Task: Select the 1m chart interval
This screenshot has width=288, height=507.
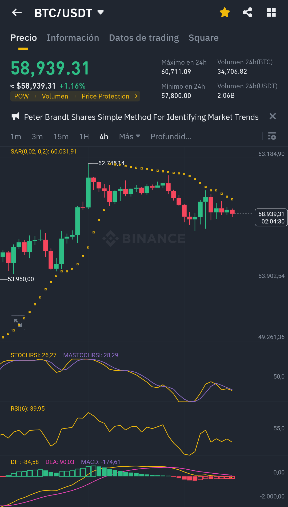Action: click(x=16, y=137)
